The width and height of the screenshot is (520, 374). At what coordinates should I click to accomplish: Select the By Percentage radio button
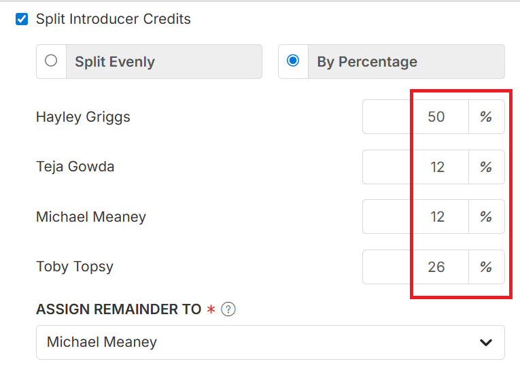click(x=293, y=61)
